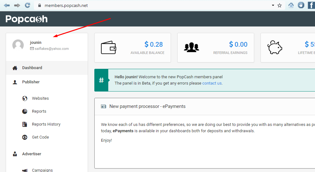Click the piggy bank lifetime icon
This screenshot has width=315, height=172.
coord(274,47)
